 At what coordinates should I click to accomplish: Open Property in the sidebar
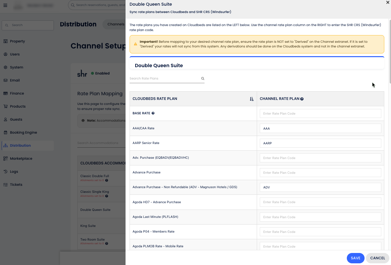pos(17,41)
